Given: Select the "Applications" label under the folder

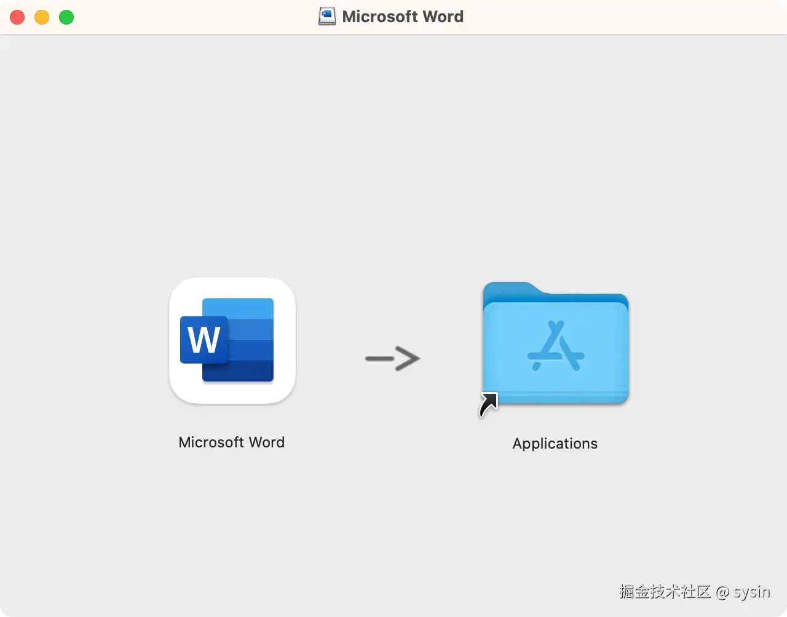Looking at the screenshot, I should (x=555, y=443).
